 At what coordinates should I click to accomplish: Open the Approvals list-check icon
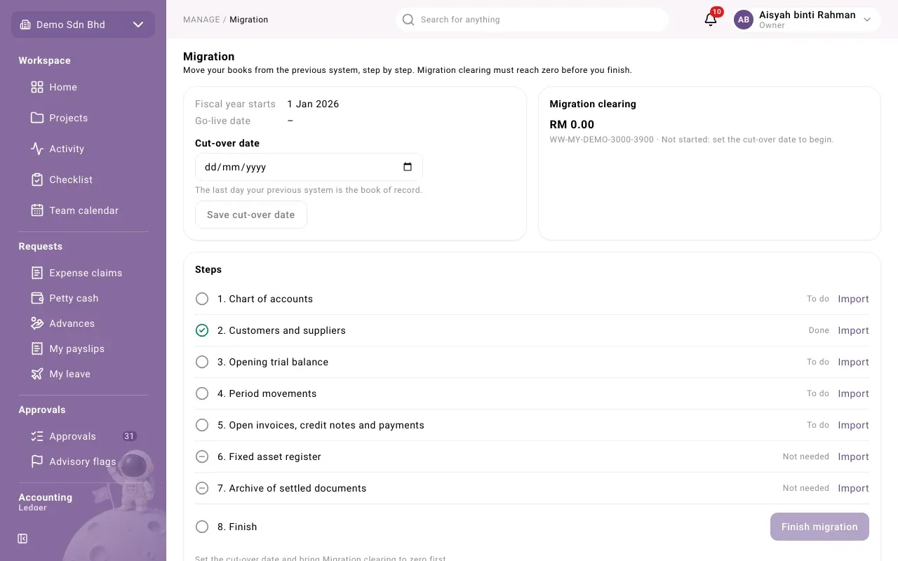pyautogui.click(x=37, y=436)
